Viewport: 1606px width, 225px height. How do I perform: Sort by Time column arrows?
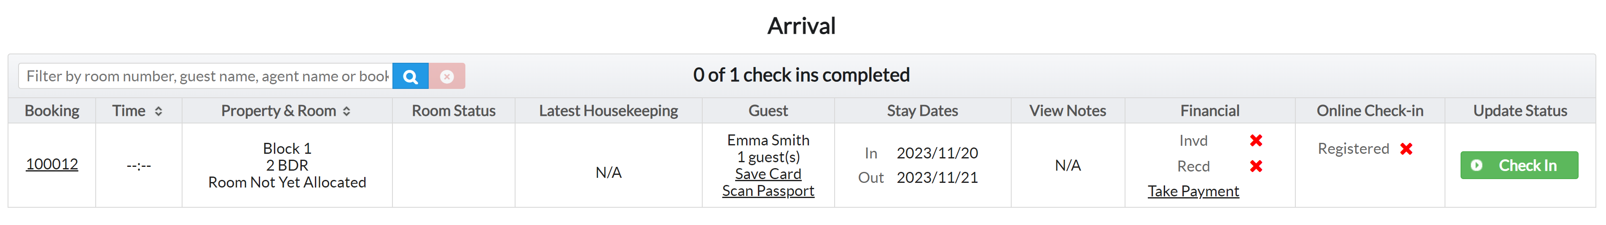(x=158, y=112)
